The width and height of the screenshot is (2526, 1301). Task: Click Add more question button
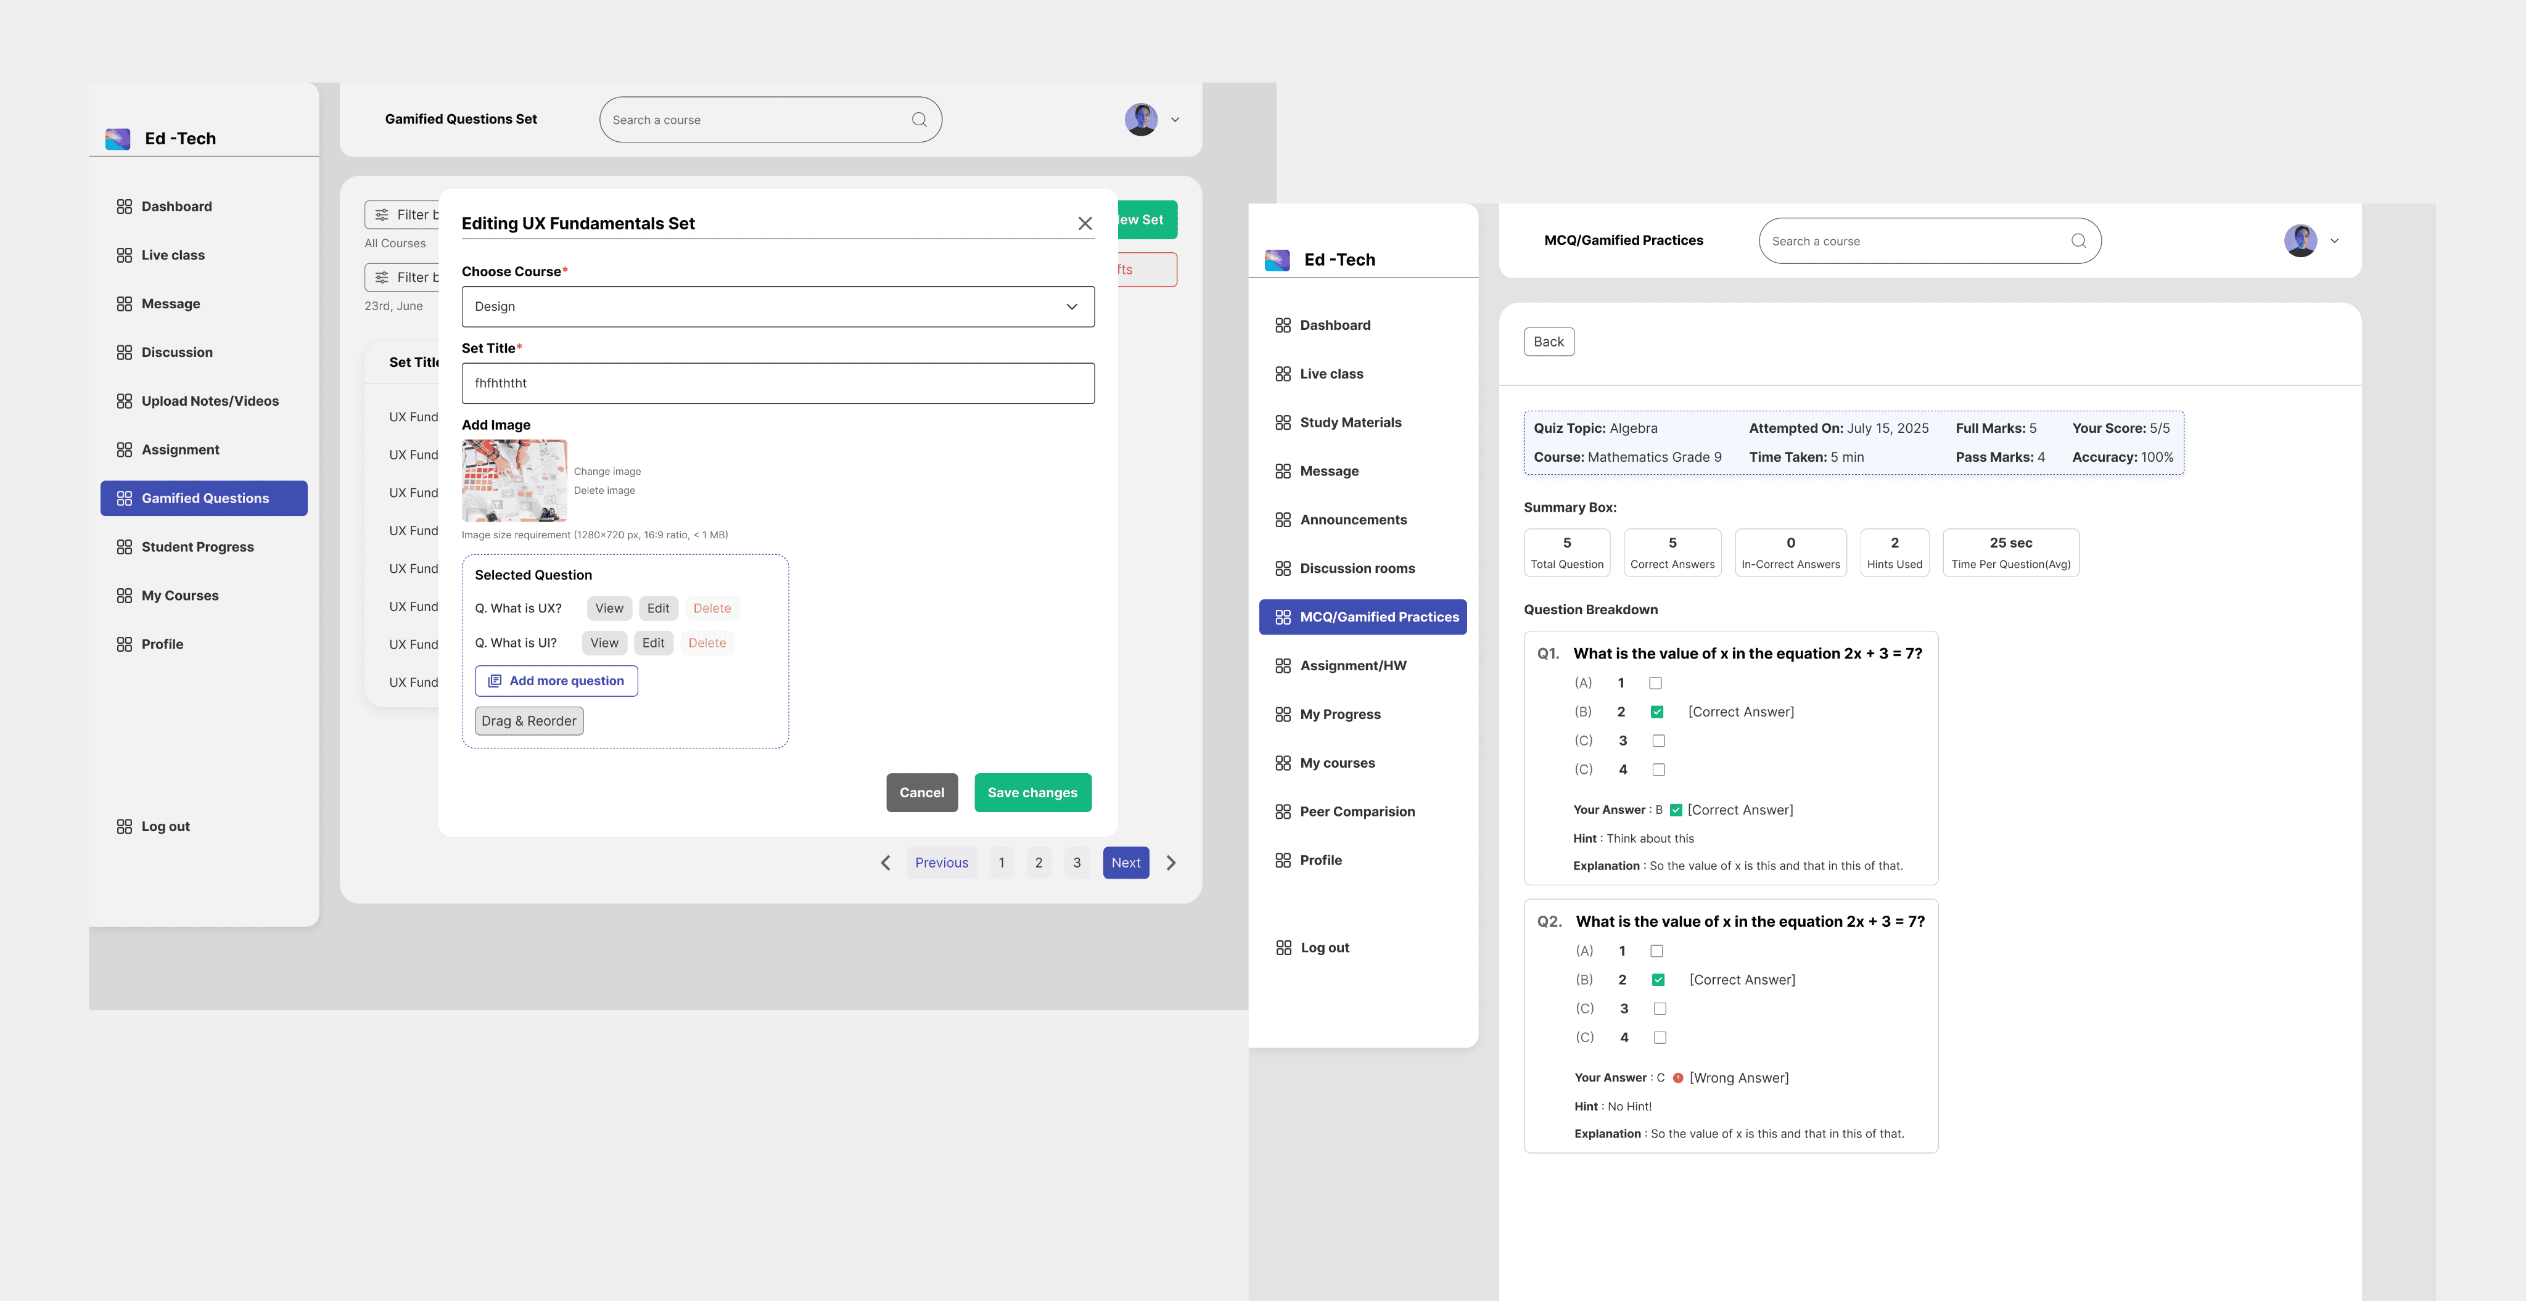pyautogui.click(x=556, y=680)
